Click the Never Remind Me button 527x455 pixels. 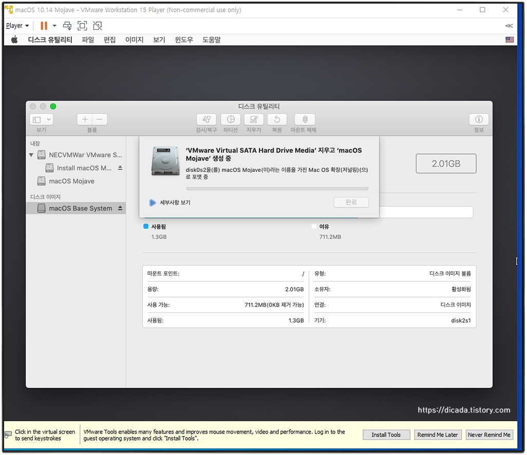point(489,435)
